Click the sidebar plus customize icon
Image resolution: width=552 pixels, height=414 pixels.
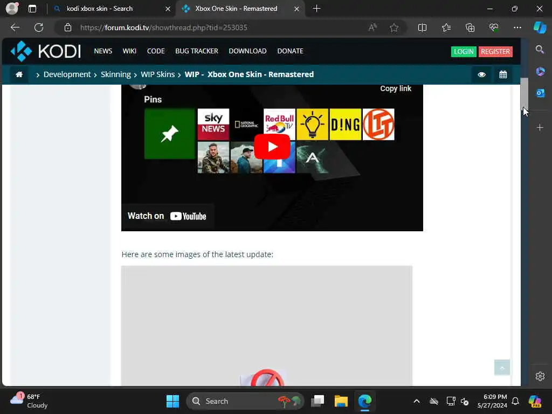coord(540,127)
